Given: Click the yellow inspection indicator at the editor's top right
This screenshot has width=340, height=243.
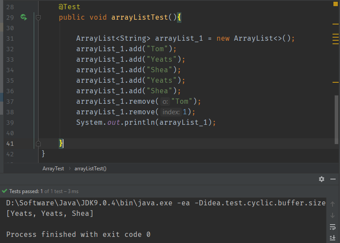Looking at the screenshot, I should coord(335,4).
